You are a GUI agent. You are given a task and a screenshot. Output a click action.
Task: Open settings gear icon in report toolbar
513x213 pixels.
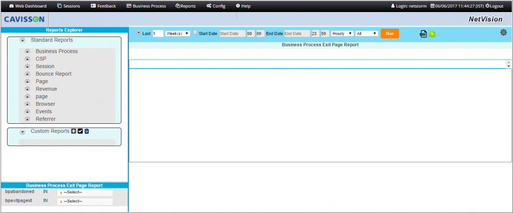coord(503,33)
